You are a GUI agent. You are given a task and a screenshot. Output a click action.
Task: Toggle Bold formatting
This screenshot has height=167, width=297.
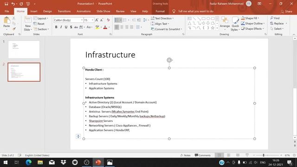[x=56, y=27]
